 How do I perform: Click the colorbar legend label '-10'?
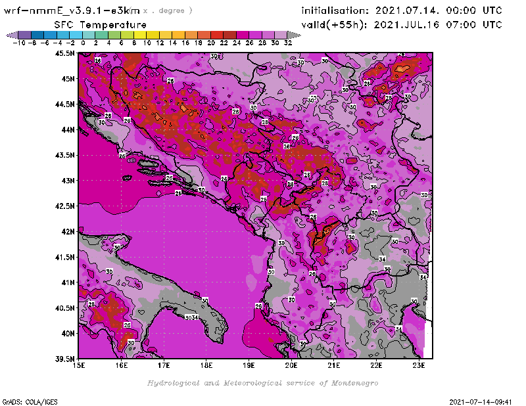[x=19, y=43]
